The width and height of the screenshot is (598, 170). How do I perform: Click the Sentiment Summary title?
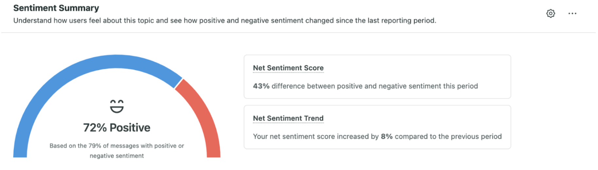click(56, 8)
